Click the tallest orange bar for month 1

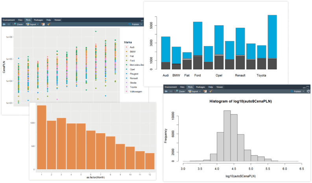[42, 137]
